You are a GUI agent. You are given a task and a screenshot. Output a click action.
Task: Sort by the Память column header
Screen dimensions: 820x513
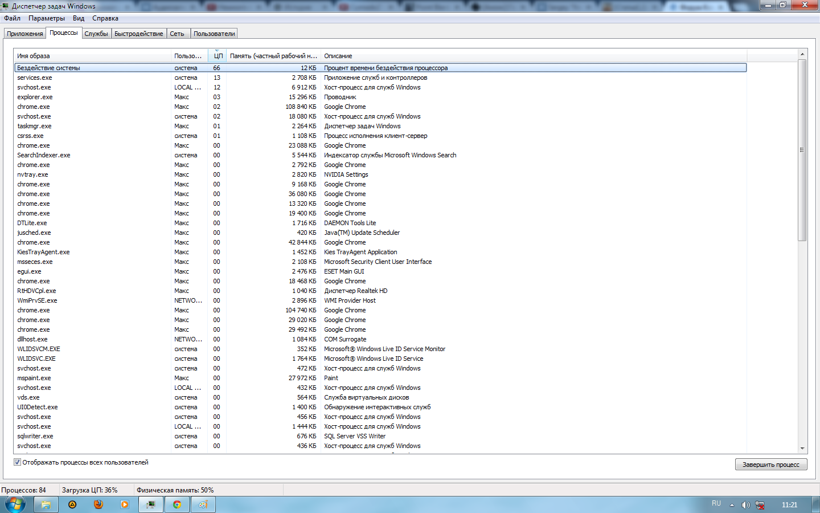click(273, 56)
